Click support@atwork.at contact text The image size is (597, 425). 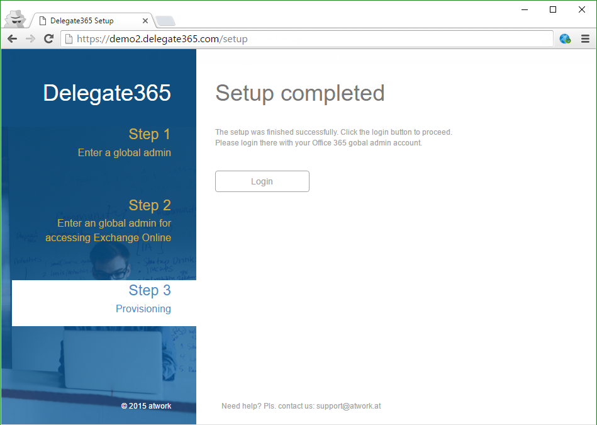point(349,406)
